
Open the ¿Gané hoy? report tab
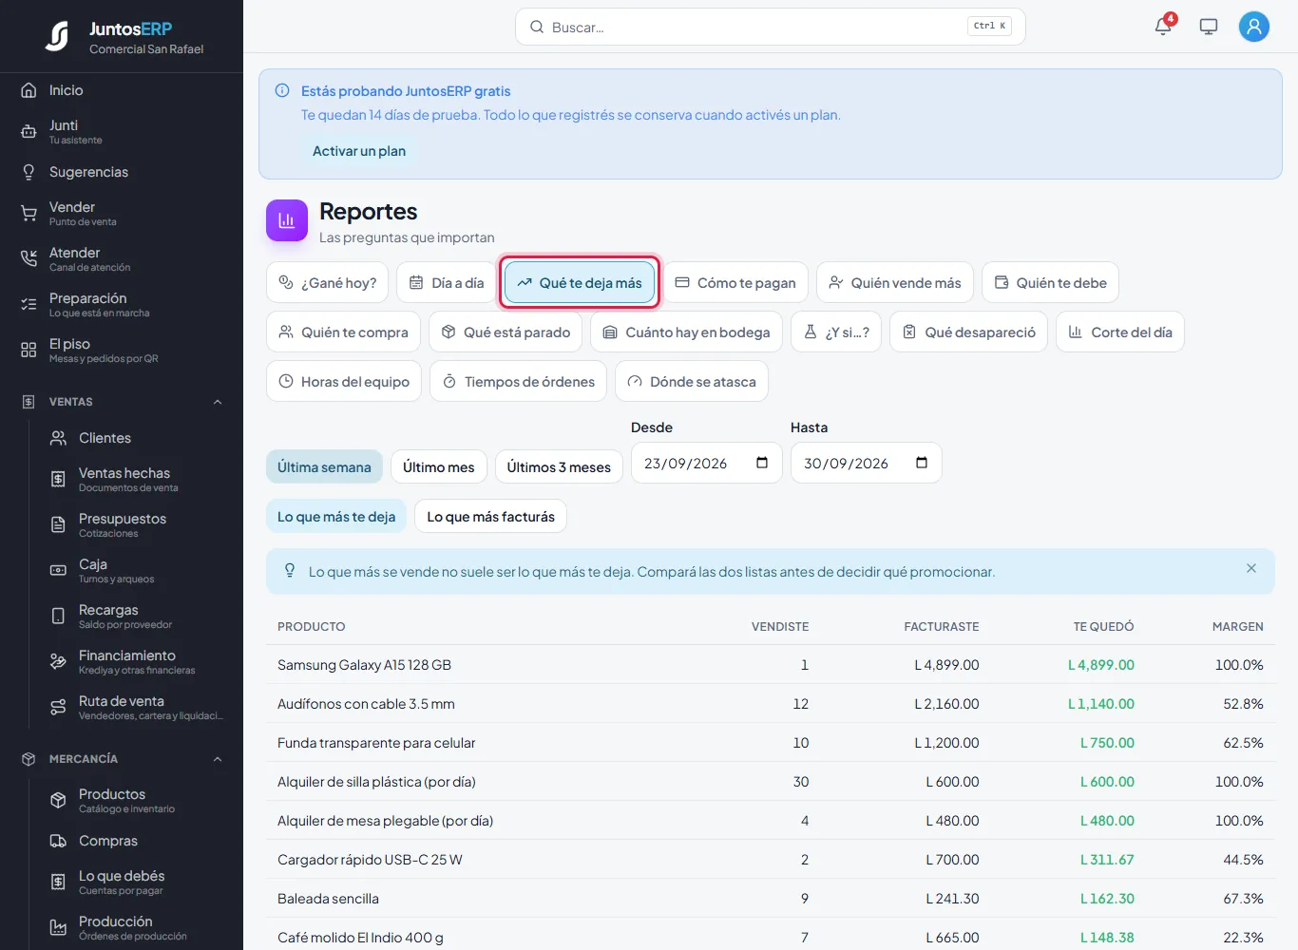[327, 282]
